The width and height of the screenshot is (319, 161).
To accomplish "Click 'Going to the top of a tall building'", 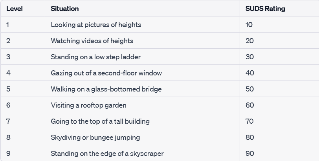I will 100,121.
